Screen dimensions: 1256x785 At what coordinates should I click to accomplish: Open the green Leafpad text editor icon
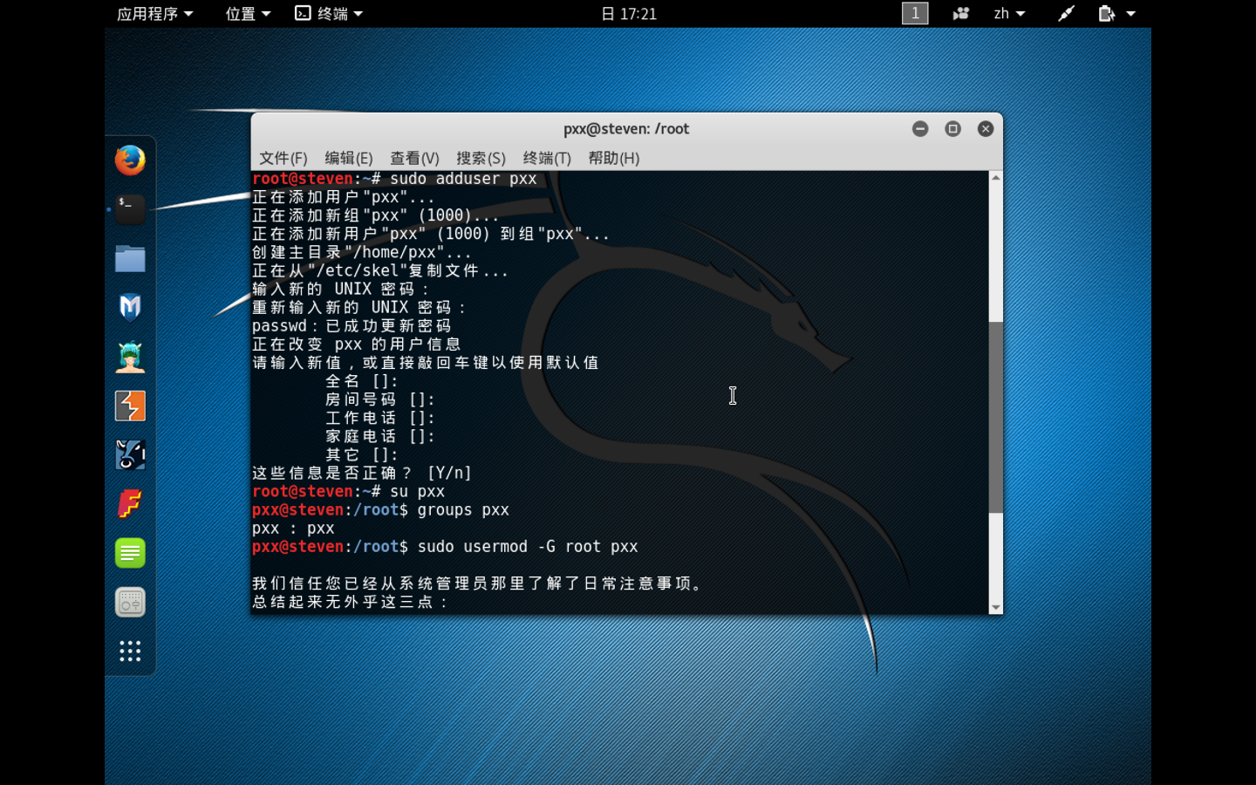130,553
